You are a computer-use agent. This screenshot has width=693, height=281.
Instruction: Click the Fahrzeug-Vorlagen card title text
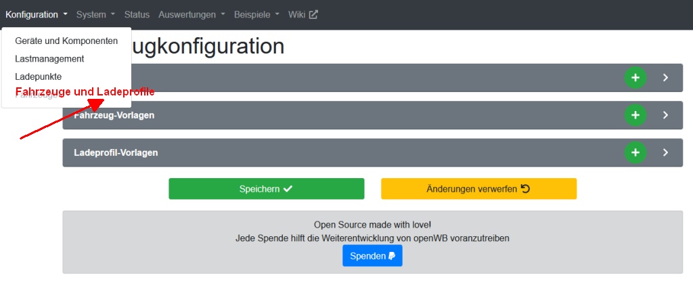tap(114, 115)
